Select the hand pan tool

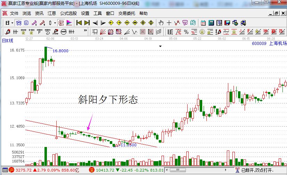pos(161,23)
